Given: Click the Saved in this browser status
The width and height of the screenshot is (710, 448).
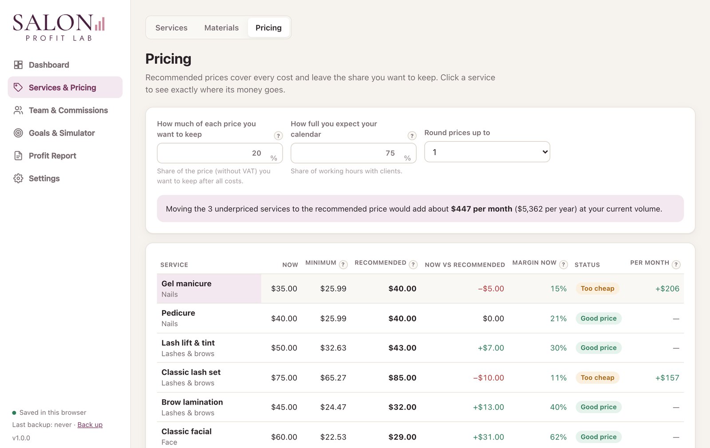Looking at the screenshot, I should point(49,413).
